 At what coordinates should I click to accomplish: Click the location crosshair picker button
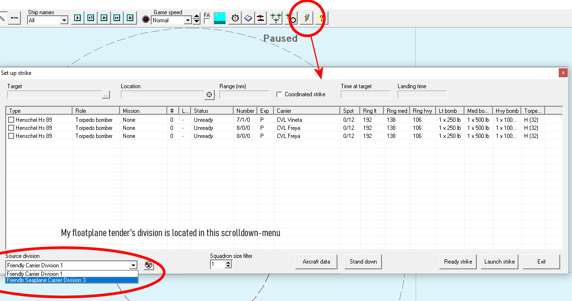click(209, 95)
